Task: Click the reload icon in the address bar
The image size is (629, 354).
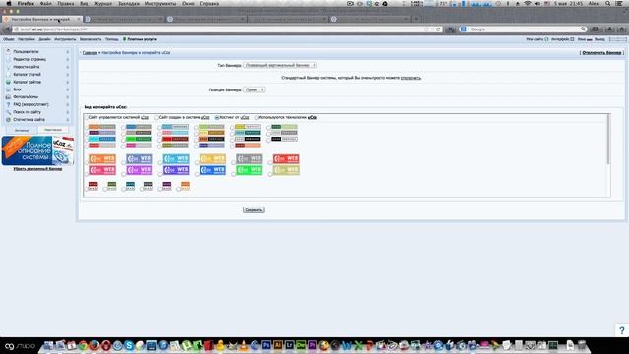Action: (438, 29)
